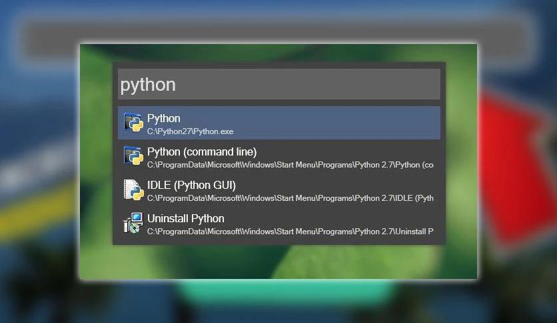Click the IDLE (Python GUI) document icon

click(133, 190)
